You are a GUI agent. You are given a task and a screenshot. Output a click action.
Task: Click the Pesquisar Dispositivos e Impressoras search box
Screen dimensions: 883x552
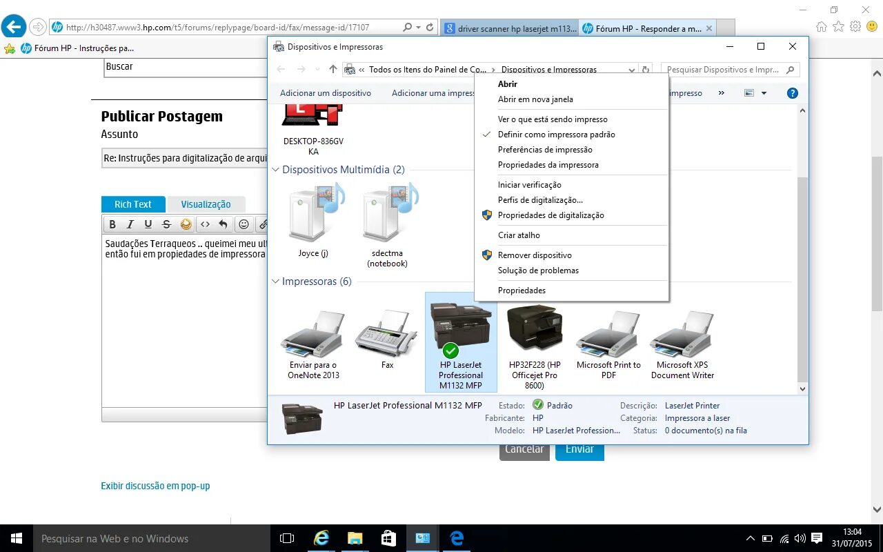pyautogui.click(x=730, y=70)
